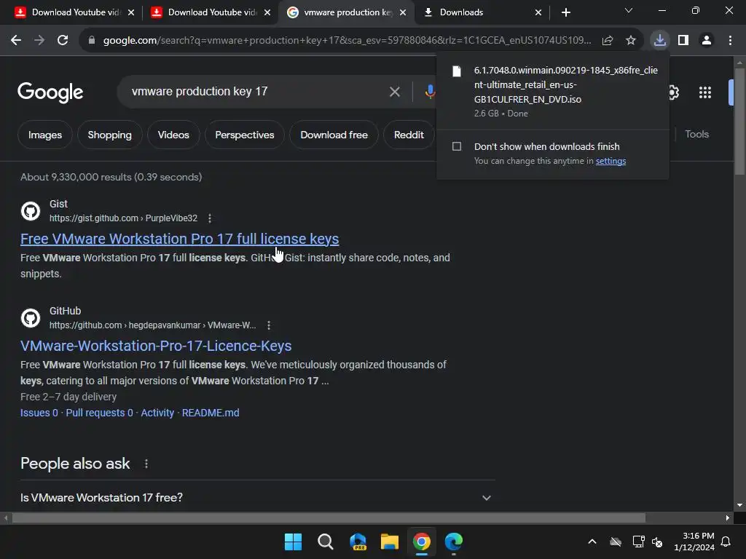Screen dimensions: 746x559
Task: Open the Windows Start menu
Action: (x=293, y=542)
